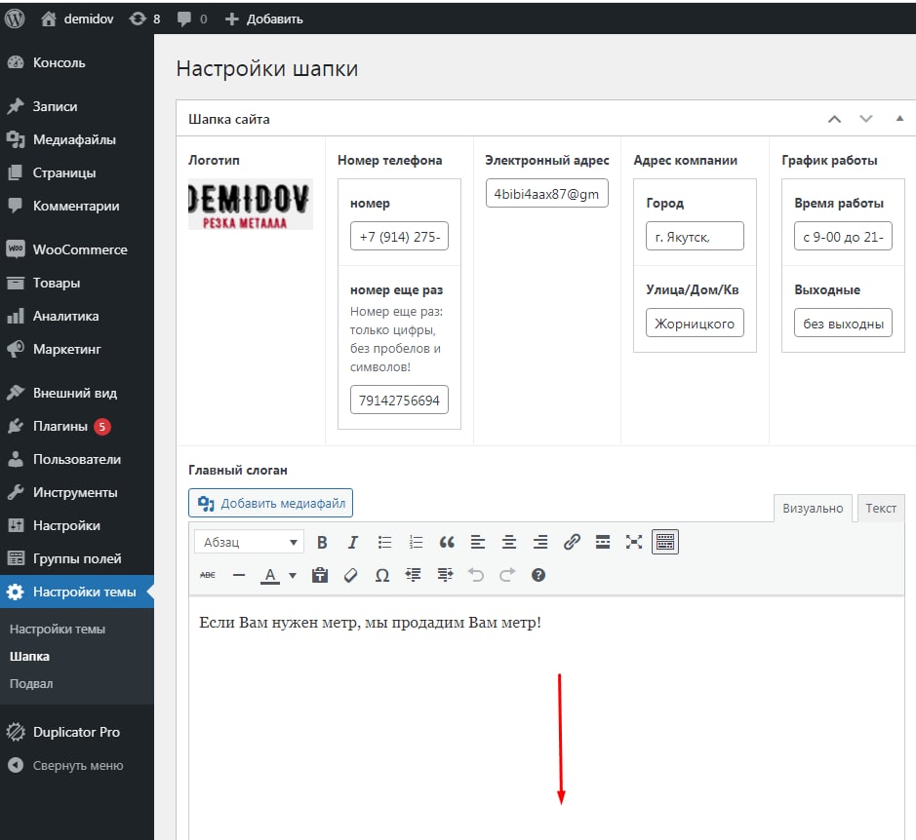The width and height of the screenshot is (916, 840).
Task: Select Подвал submenu link
Action: click(x=31, y=683)
